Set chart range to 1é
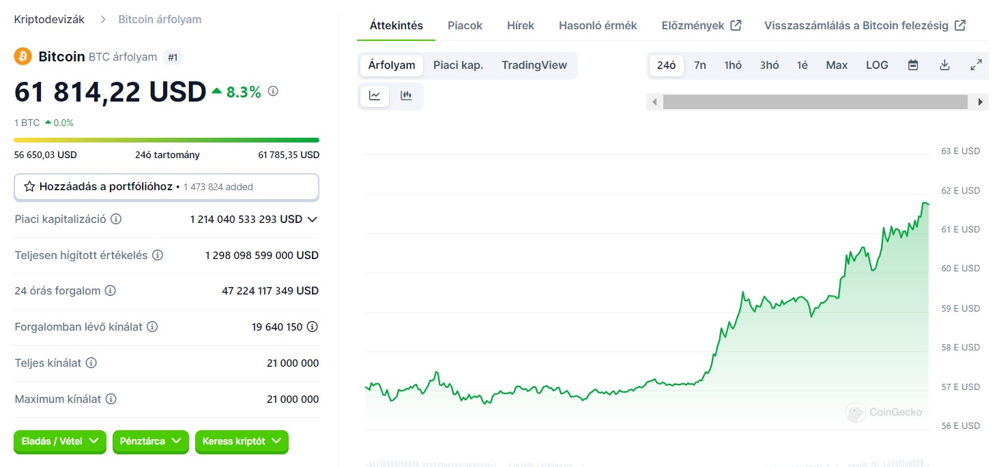 pos(802,65)
